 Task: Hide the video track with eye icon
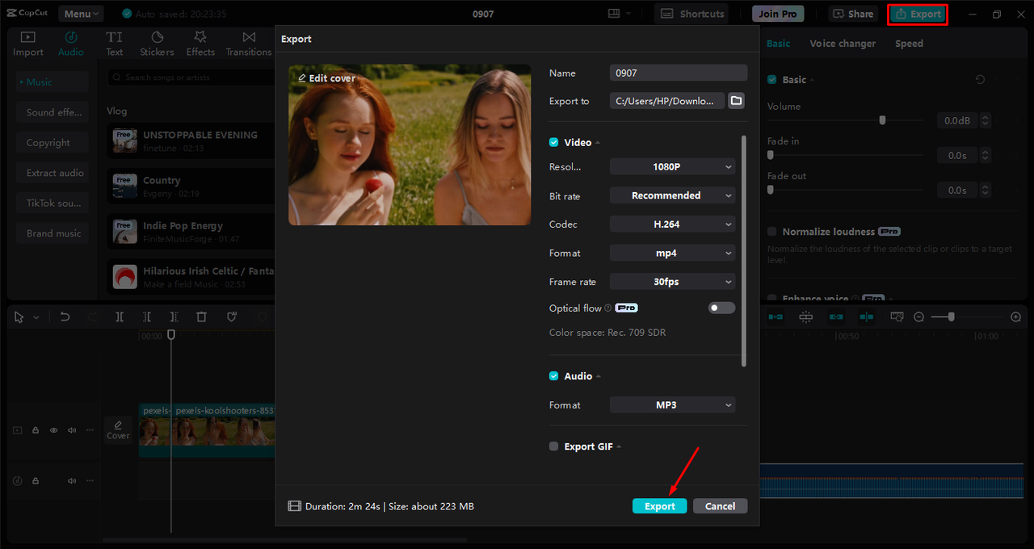tap(53, 430)
